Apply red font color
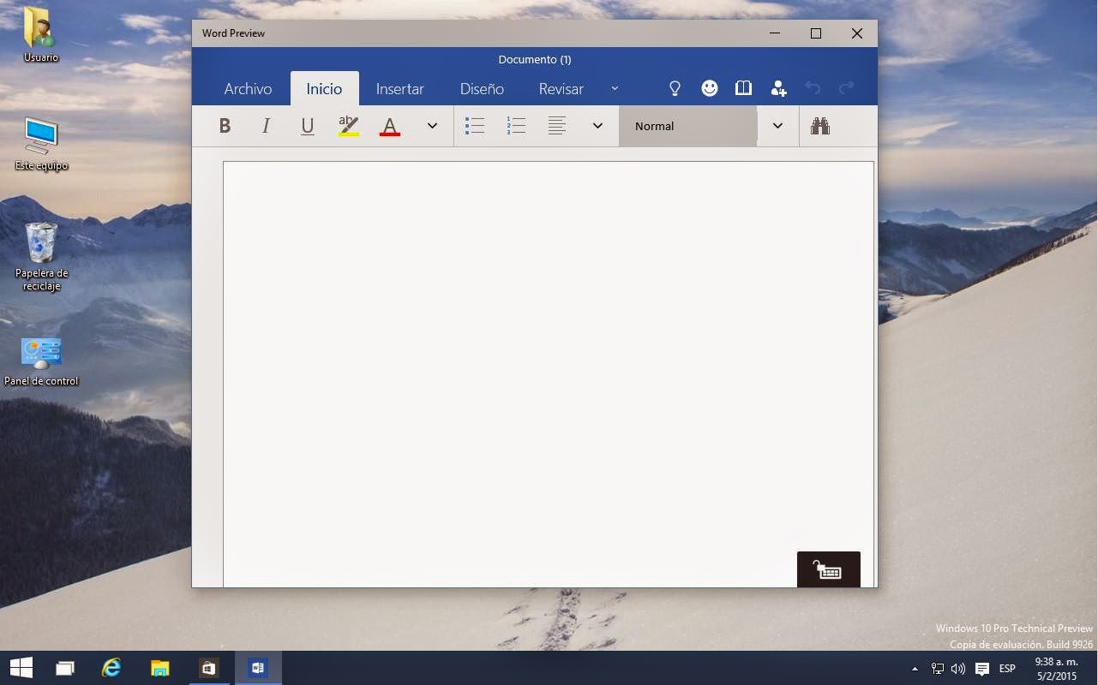The height and width of the screenshot is (685, 1098). [389, 126]
